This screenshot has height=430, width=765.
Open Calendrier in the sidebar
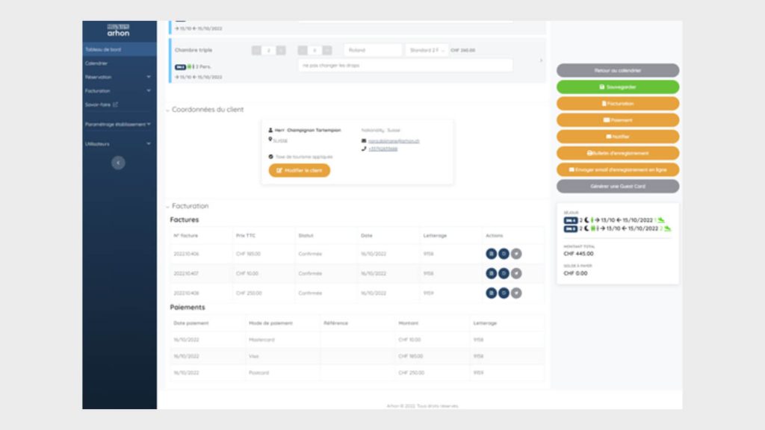(120, 63)
